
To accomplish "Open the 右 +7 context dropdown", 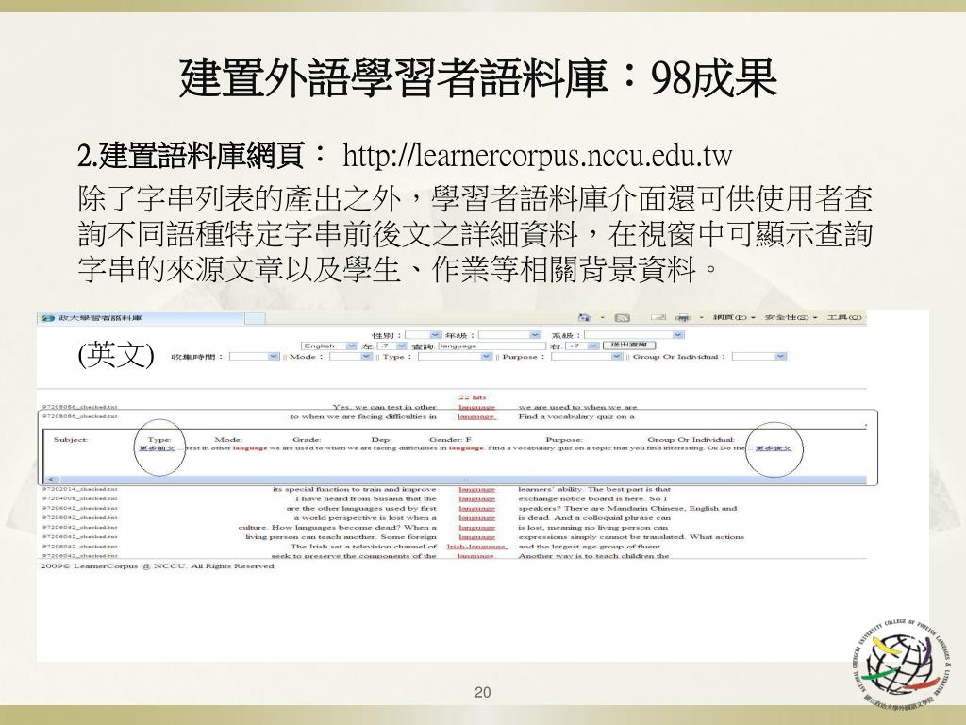I will pos(582,346).
